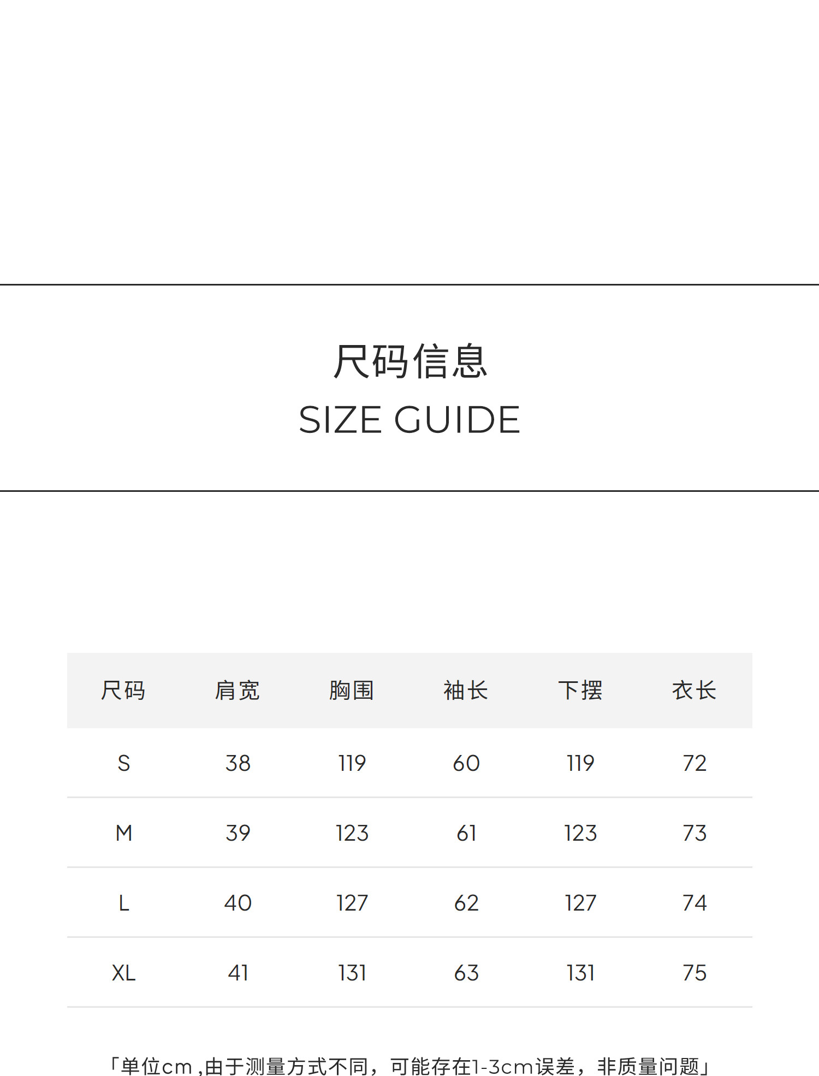Click sleeve length value 61
The image size is (819, 1076).
click(x=466, y=833)
